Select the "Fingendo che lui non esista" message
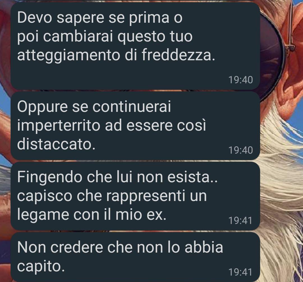 (x=135, y=196)
